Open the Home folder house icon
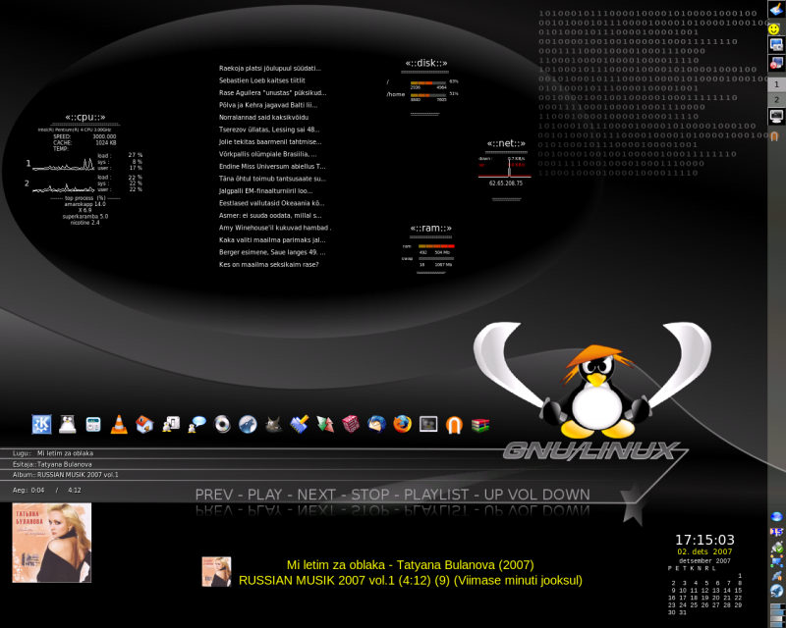This screenshot has width=786, height=628. click(144, 425)
